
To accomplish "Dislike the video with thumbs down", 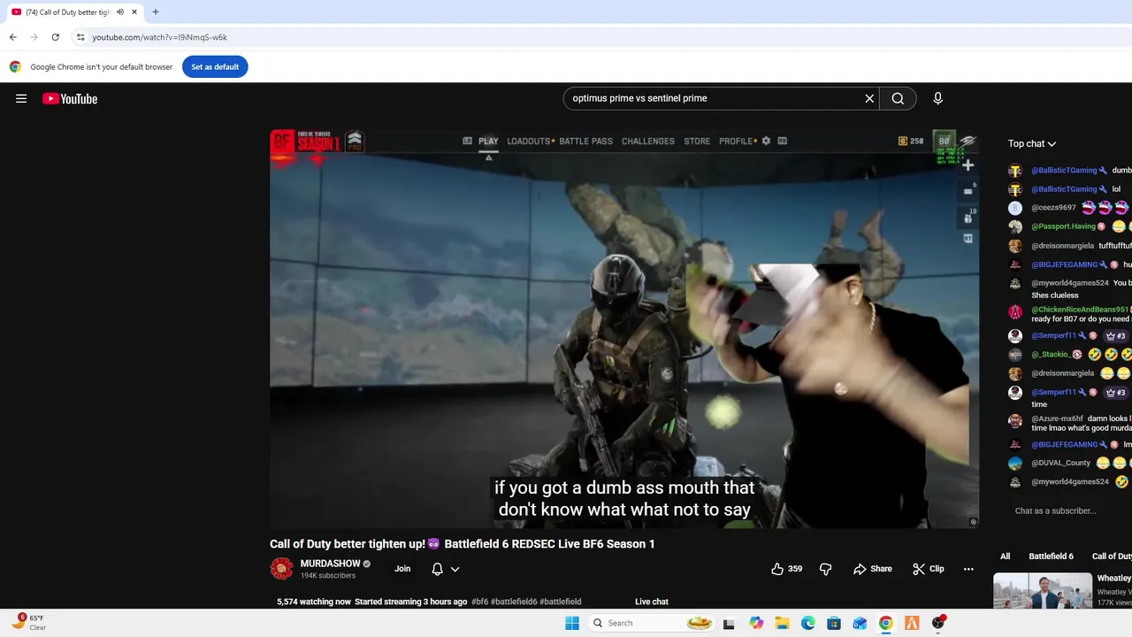I will pos(826,569).
